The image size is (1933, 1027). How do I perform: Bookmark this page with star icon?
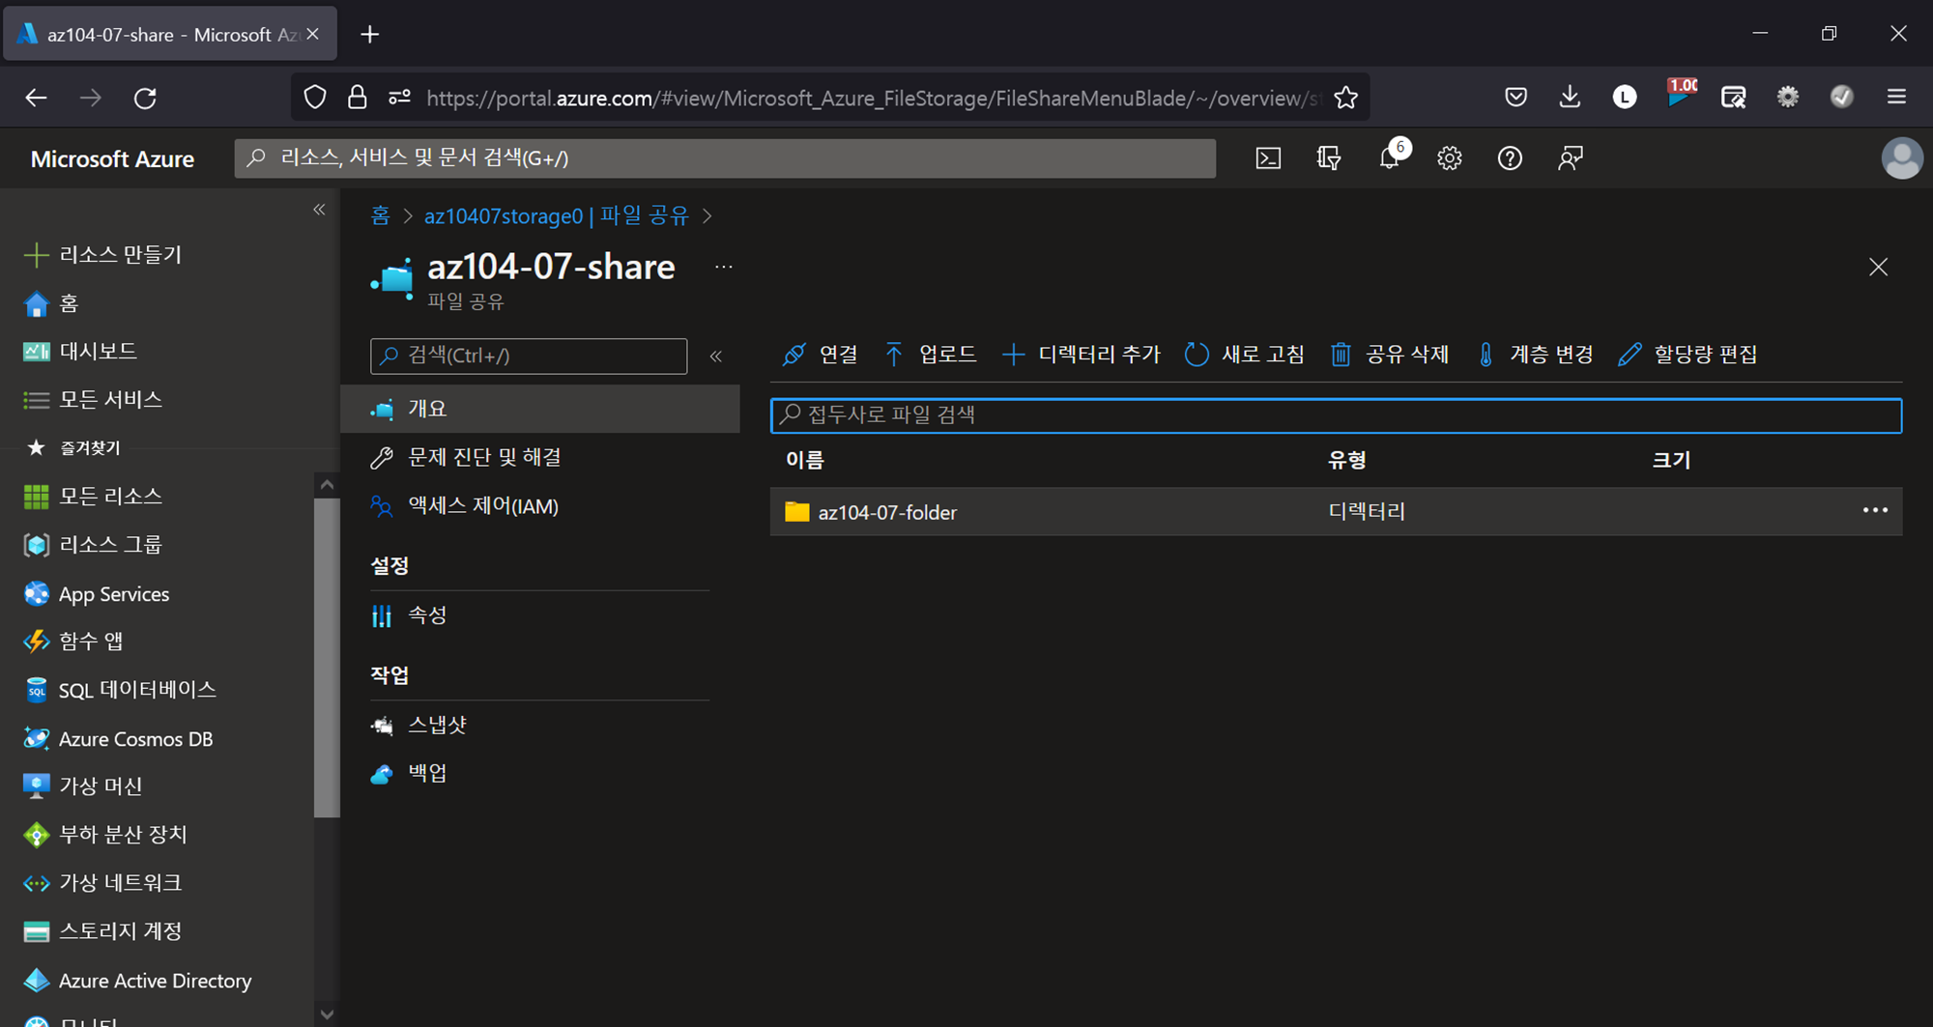coord(1345,98)
